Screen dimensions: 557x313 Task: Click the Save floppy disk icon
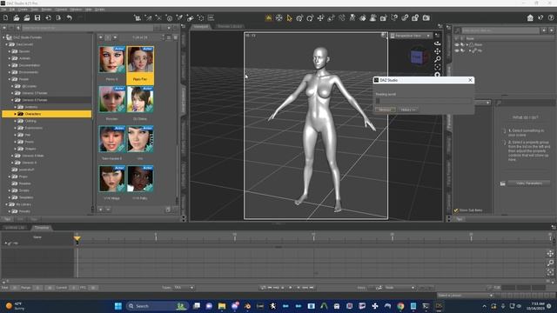37,17
